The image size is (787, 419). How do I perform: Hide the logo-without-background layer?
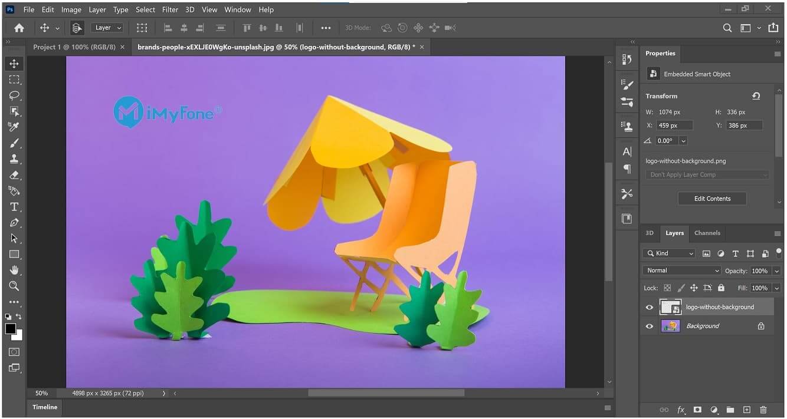pyautogui.click(x=649, y=306)
